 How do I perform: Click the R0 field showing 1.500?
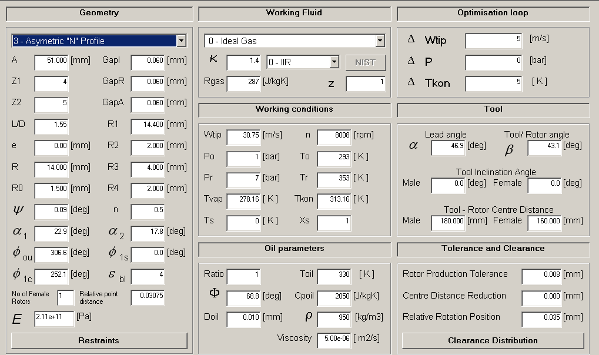(x=51, y=190)
